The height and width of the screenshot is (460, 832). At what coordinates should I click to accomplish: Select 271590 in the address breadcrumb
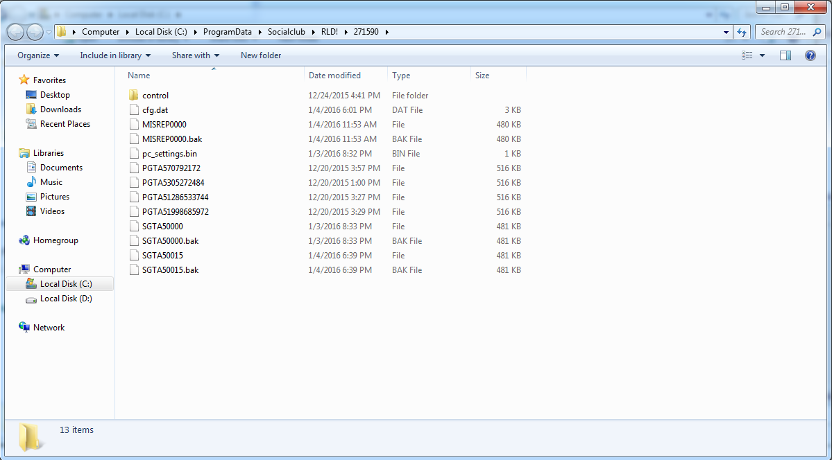coord(366,32)
